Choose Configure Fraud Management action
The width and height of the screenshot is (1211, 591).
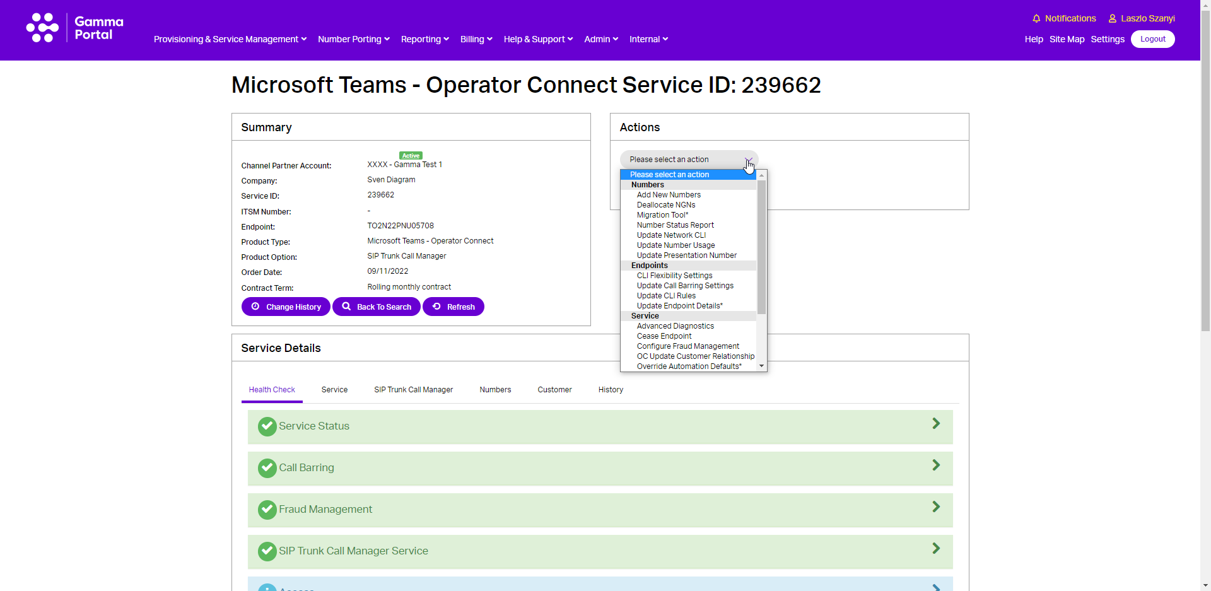point(687,346)
